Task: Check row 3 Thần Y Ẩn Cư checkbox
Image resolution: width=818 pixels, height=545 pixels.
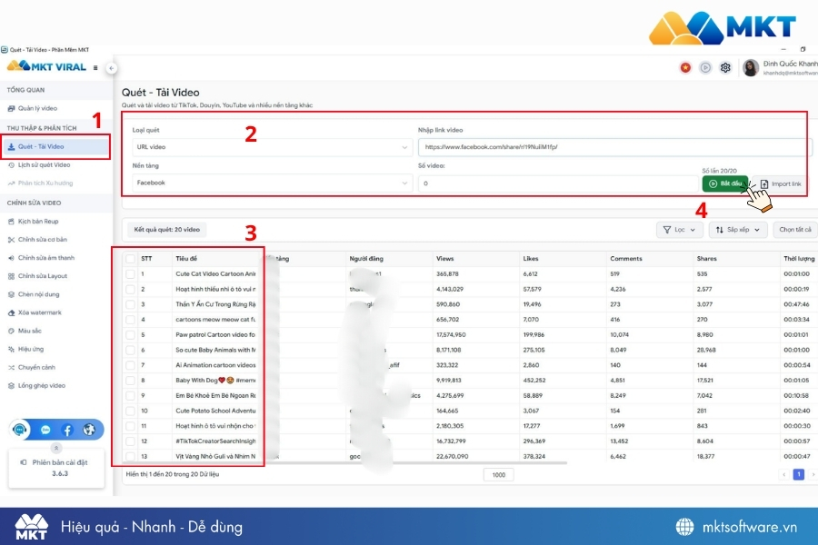Action: [130, 304]
